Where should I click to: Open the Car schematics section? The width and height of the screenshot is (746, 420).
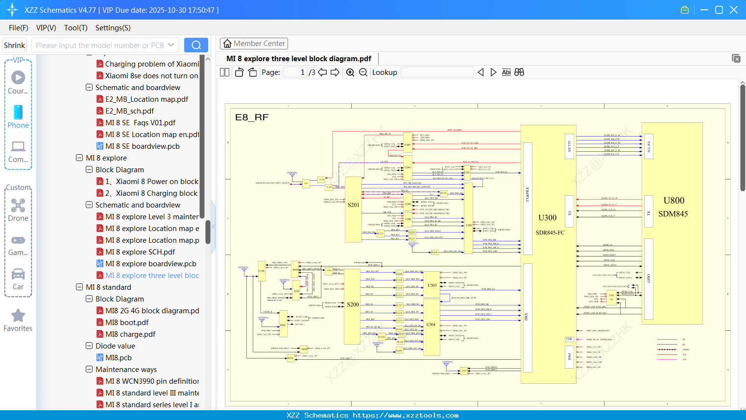tap(18, 274)
